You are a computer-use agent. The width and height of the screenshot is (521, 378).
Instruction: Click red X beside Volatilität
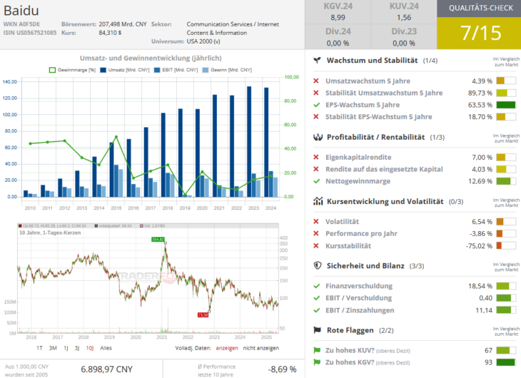[316, 222]
